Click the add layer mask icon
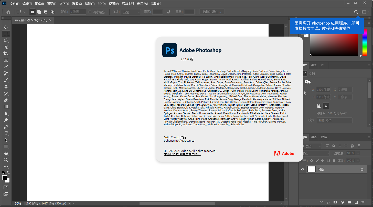Viewport: 373px width, 207px height. pyautogui.click(x=335, y=202)
